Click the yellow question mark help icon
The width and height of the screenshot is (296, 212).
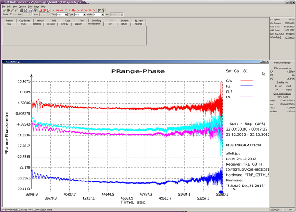pyautogui.click(x=103, y=10)
